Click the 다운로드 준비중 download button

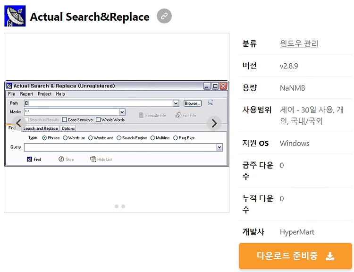pyautogui.click(x=295, y=256)
